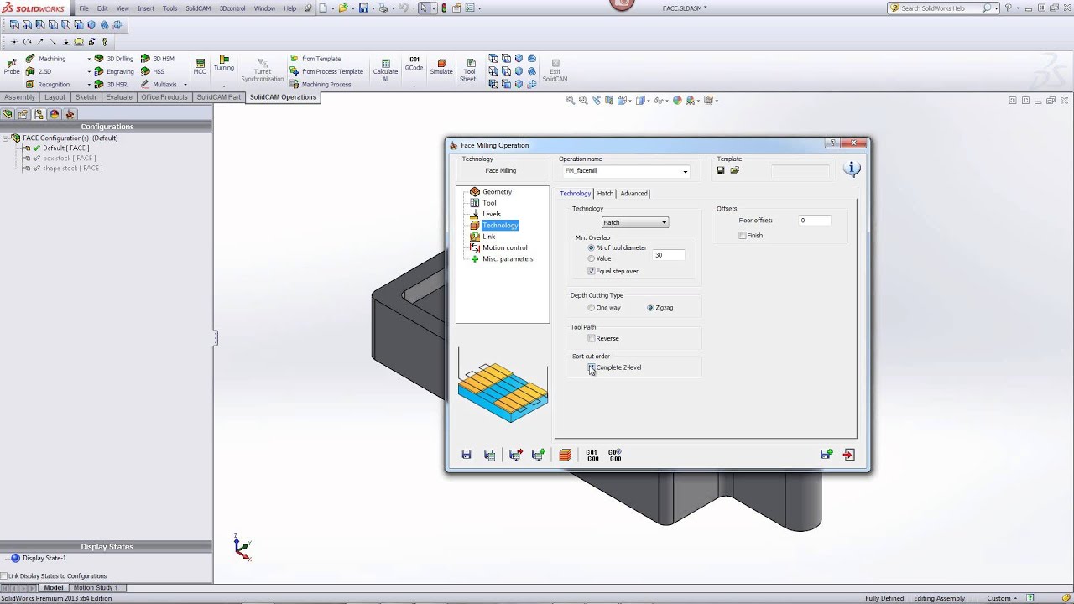Click the Save button at dialog bottom-left
This screenshot has height=604, width=1074.
467,455
